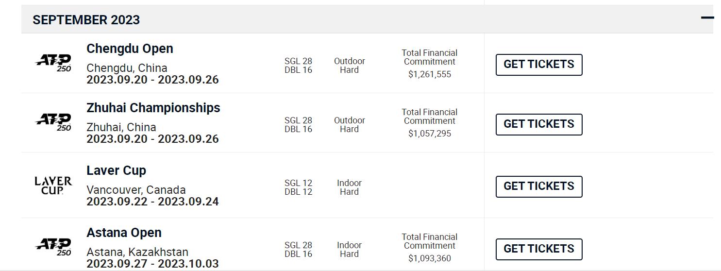The image size is (721, 271).
Task: Get tickets for the Chengdu Open
Action: tap(538, 65)
